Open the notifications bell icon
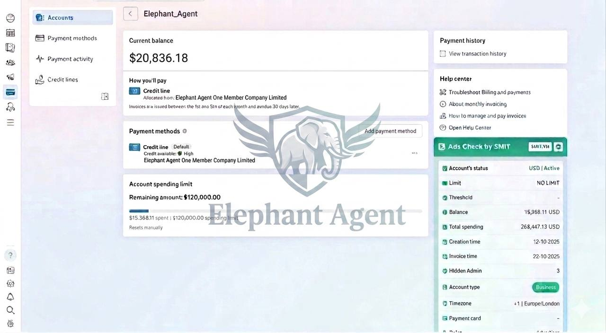Screen dimensions: 606x333 tap(10, 297)
